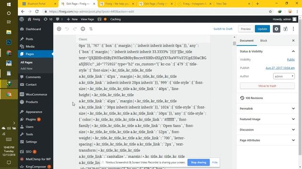
Task: Open Photoshop from the Windows taskbar
Action: point(8,42)
